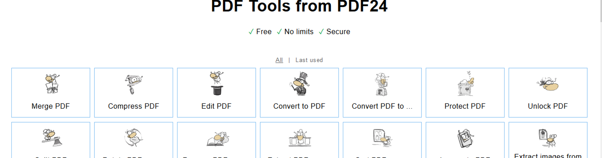Open the sheep with page grid icon
The width and height of the screenshot is (602, 158).
pyautogui.click(x=382, y=138)
